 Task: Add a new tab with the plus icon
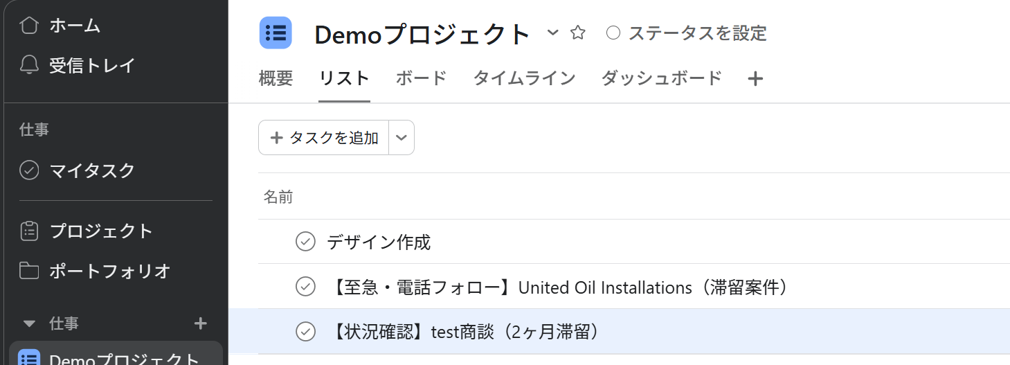coord(756,79)
